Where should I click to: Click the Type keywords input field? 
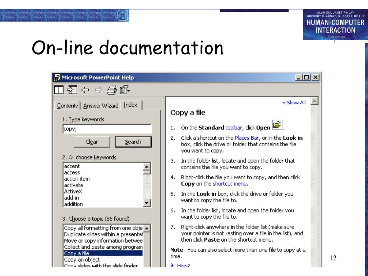click(107, 129)
